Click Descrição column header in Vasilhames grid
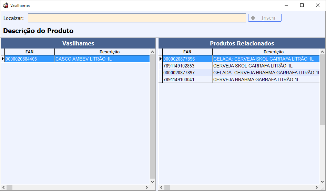Image resolution: width=326 pixels, height=191 pixels. click(102, 52)
